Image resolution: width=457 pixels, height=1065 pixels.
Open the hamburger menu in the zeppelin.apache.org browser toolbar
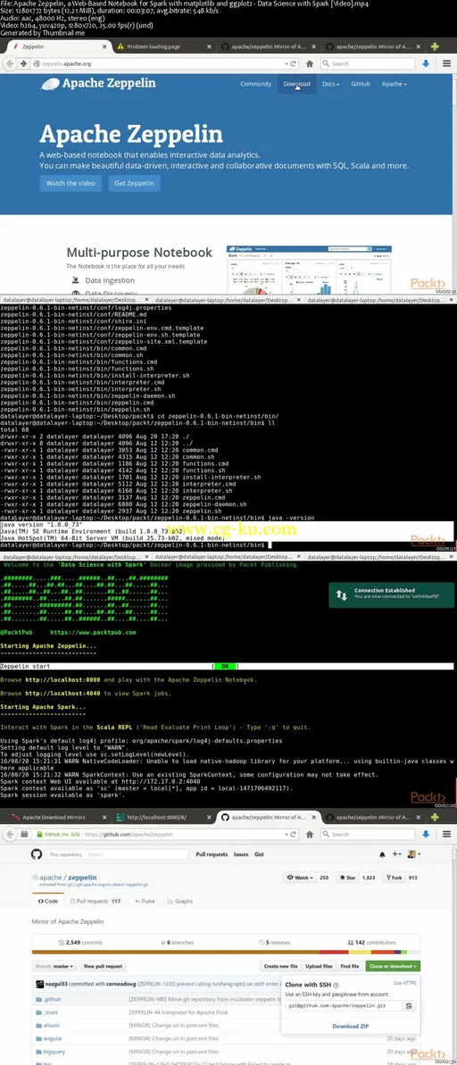pyautogui.click(x=446, y=63)
